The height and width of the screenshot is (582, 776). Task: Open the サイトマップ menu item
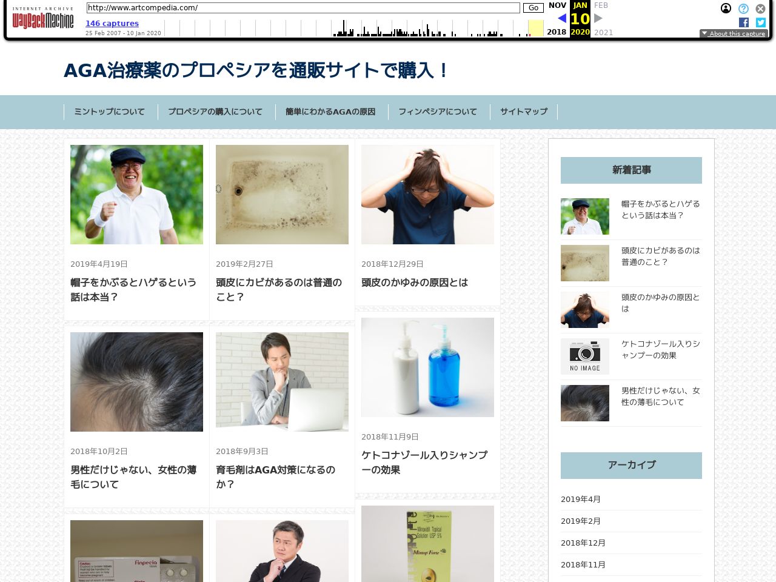(x=523, y=112)
